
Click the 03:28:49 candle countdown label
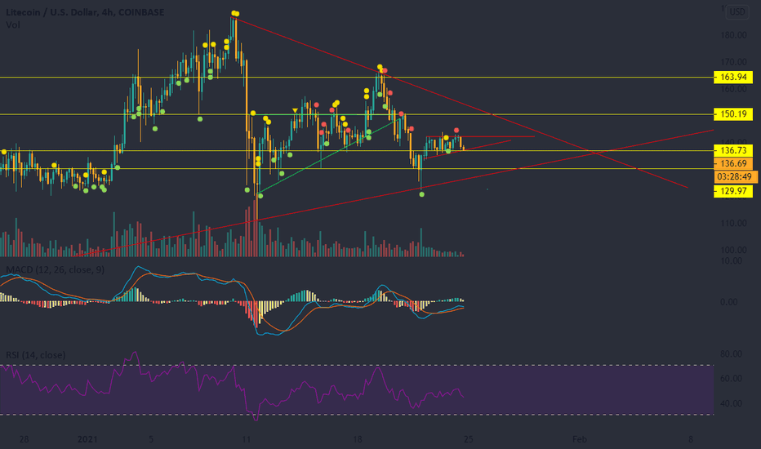(735, 176)
